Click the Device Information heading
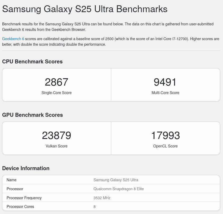This screenshot has width=223, height=214. click(26, 168)
